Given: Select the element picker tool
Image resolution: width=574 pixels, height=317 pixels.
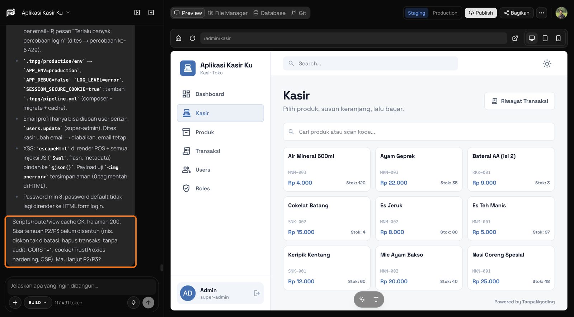Looking at the screenshot, I should coord(362,299).
